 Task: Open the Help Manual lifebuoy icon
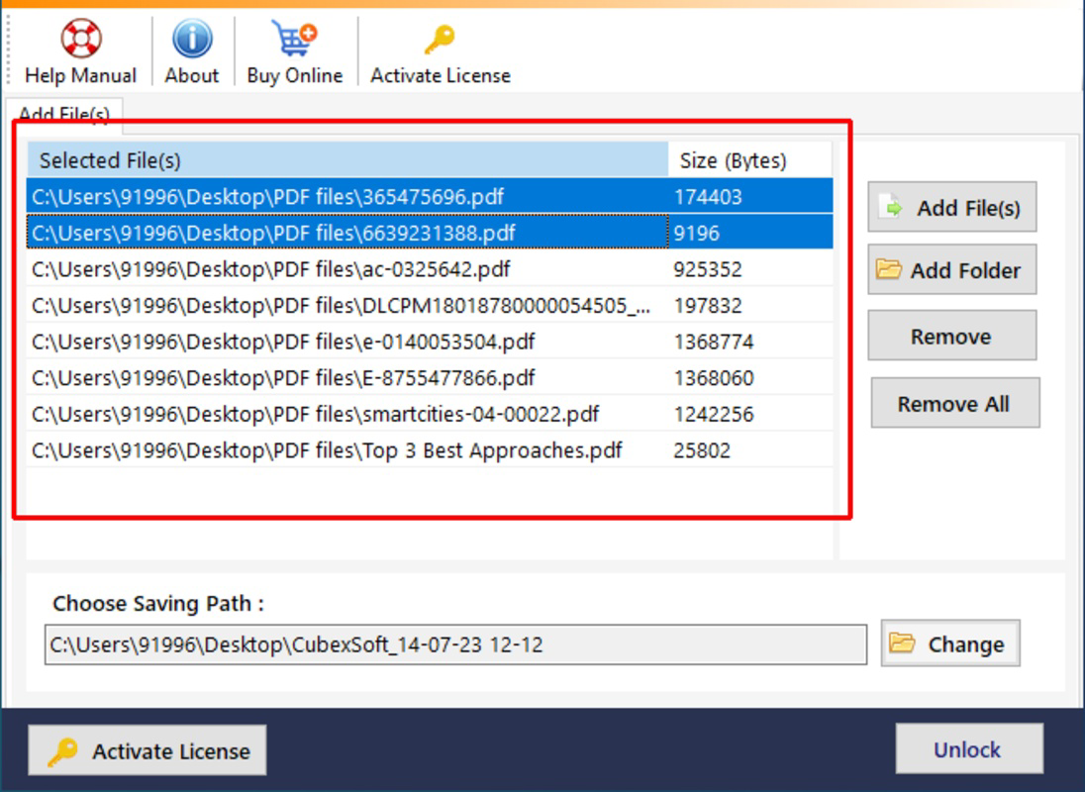pos(81,38)
